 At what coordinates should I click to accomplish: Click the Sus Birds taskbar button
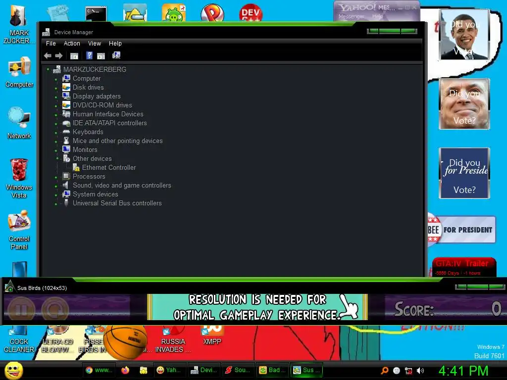(306, 370)
